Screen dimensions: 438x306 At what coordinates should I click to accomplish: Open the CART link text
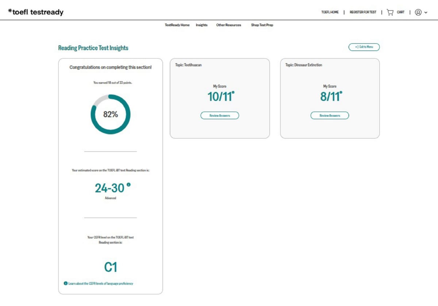click(x=401, y=12)
